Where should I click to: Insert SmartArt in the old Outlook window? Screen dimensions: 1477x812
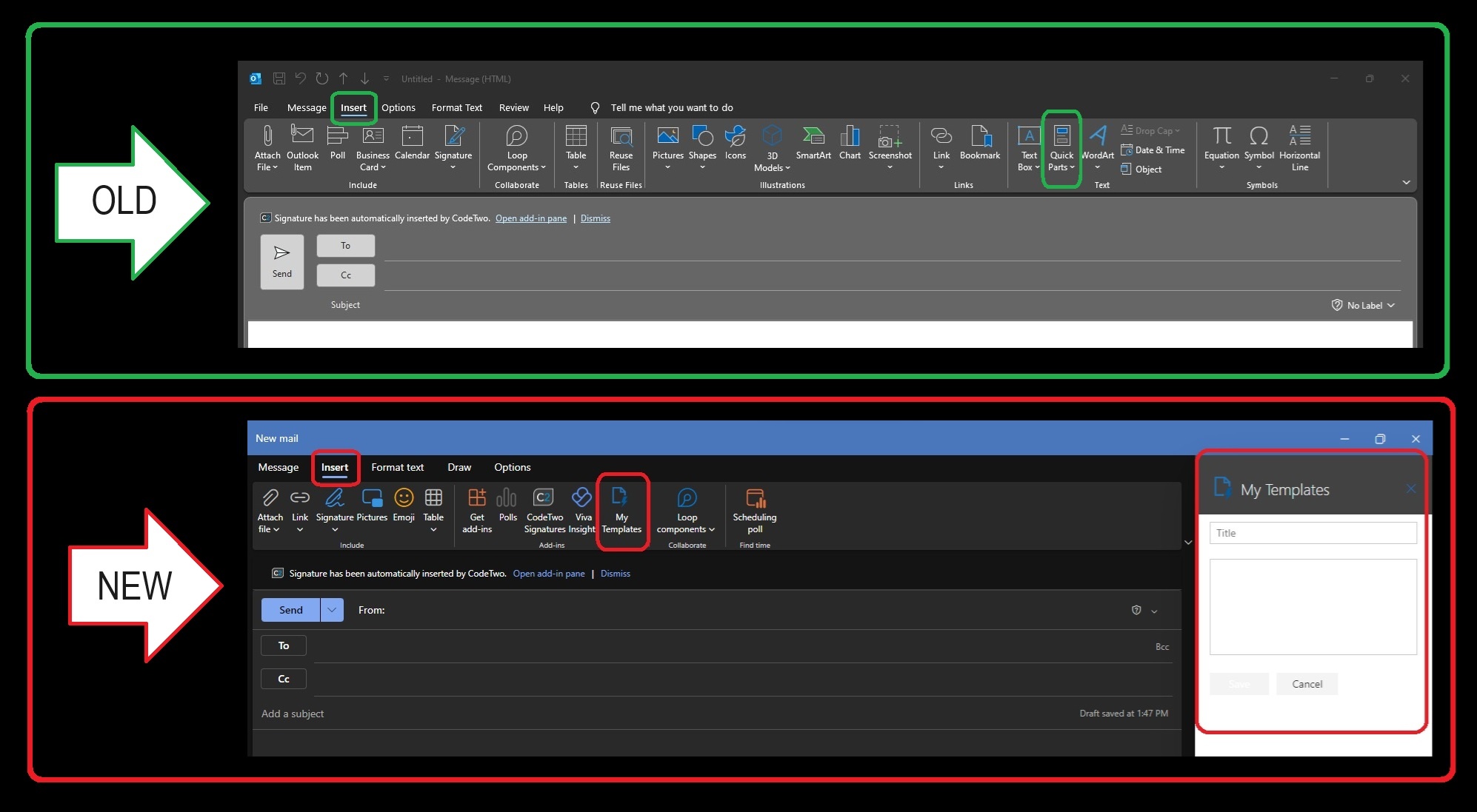point(813,143)
